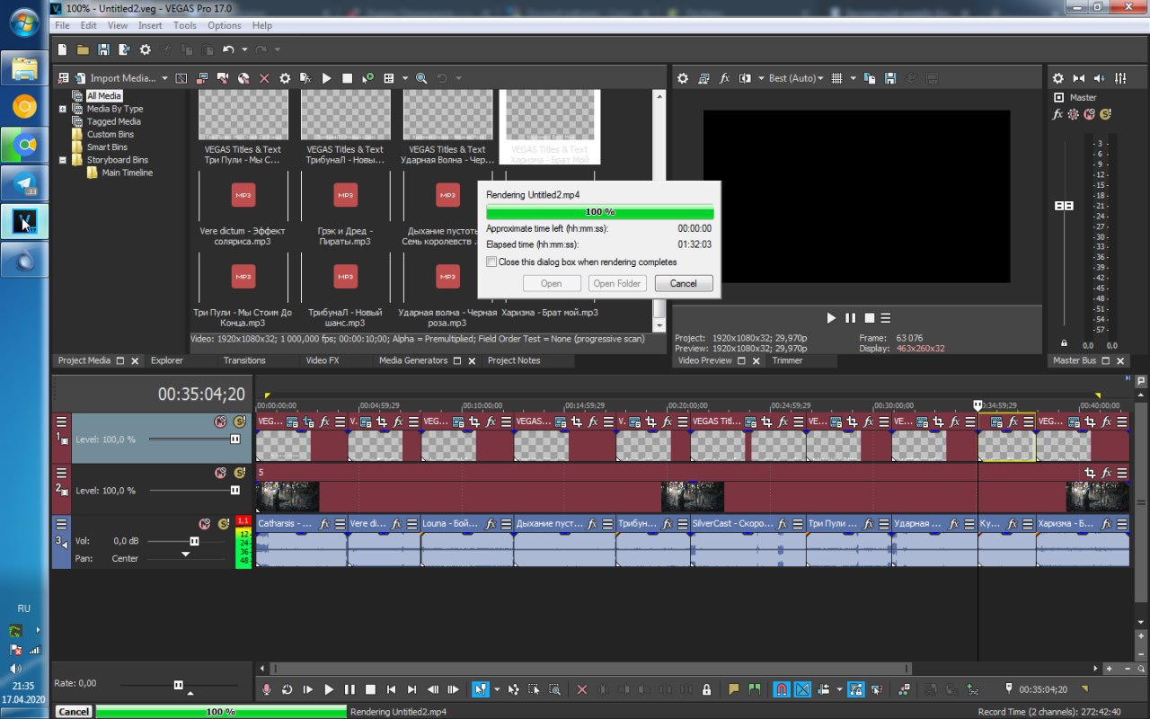Go to start of timeline
1150x719 pixels.
pyautogui.click(x=391, y=689)
